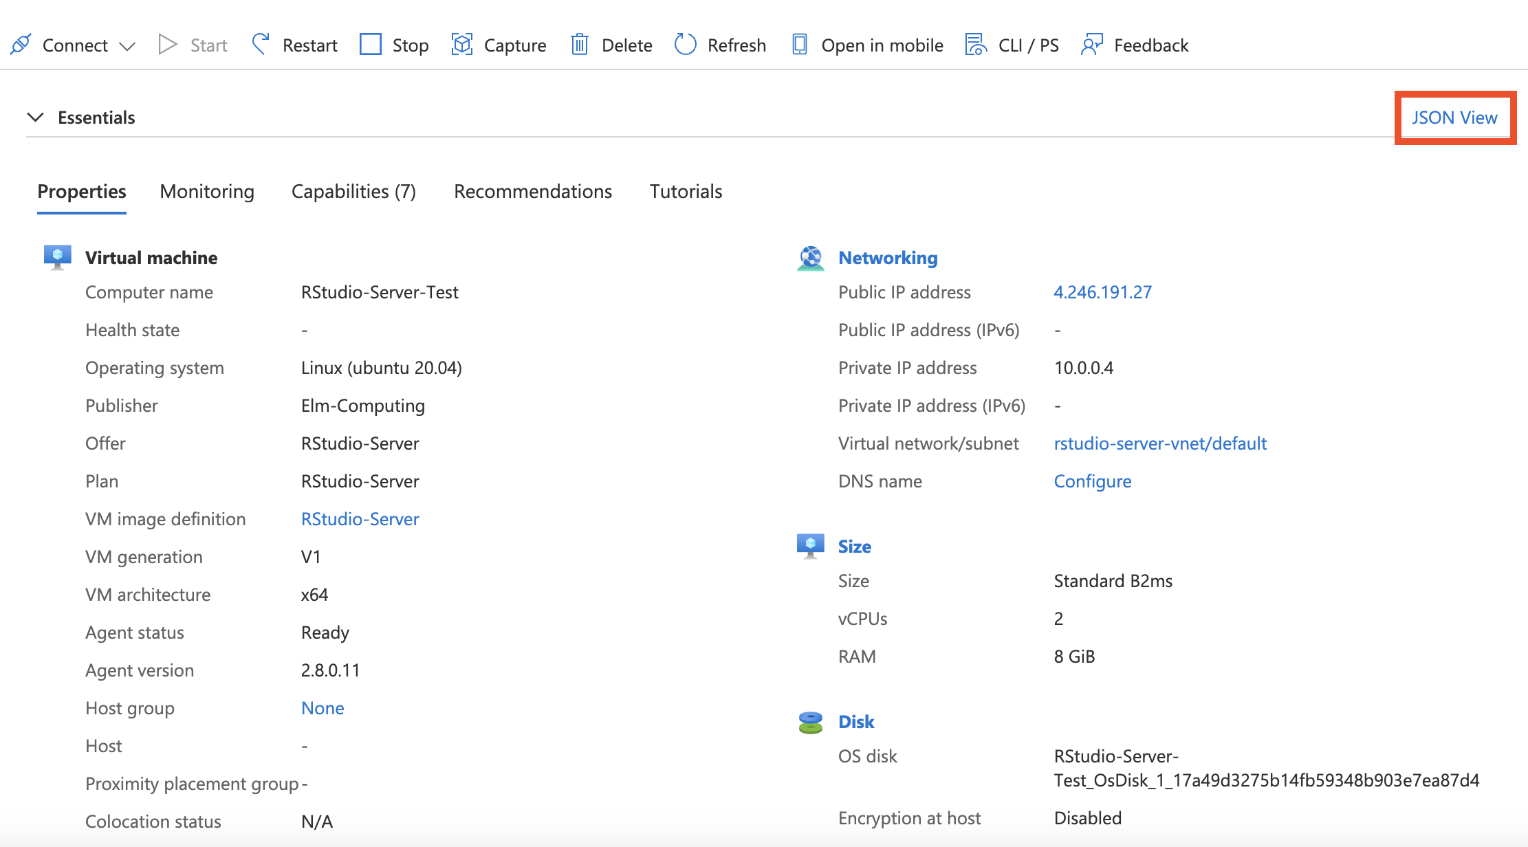Select the Networking section icon
This screenshot has height=847, width=1528.
[810, 257]
